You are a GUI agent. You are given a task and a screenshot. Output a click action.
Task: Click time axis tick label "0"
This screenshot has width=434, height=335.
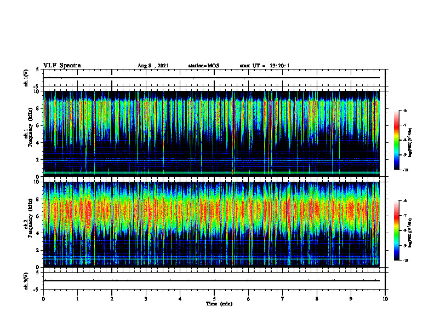click(43, 299)
